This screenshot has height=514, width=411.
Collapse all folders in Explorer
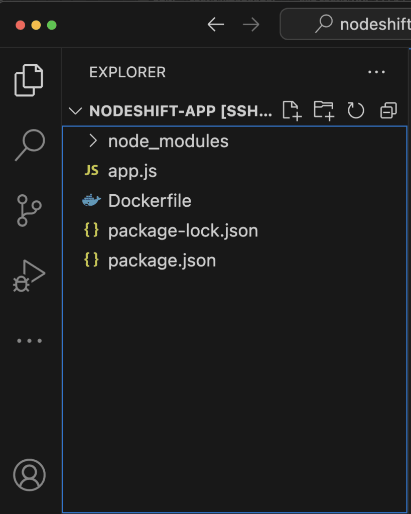[x=388, y=110]
